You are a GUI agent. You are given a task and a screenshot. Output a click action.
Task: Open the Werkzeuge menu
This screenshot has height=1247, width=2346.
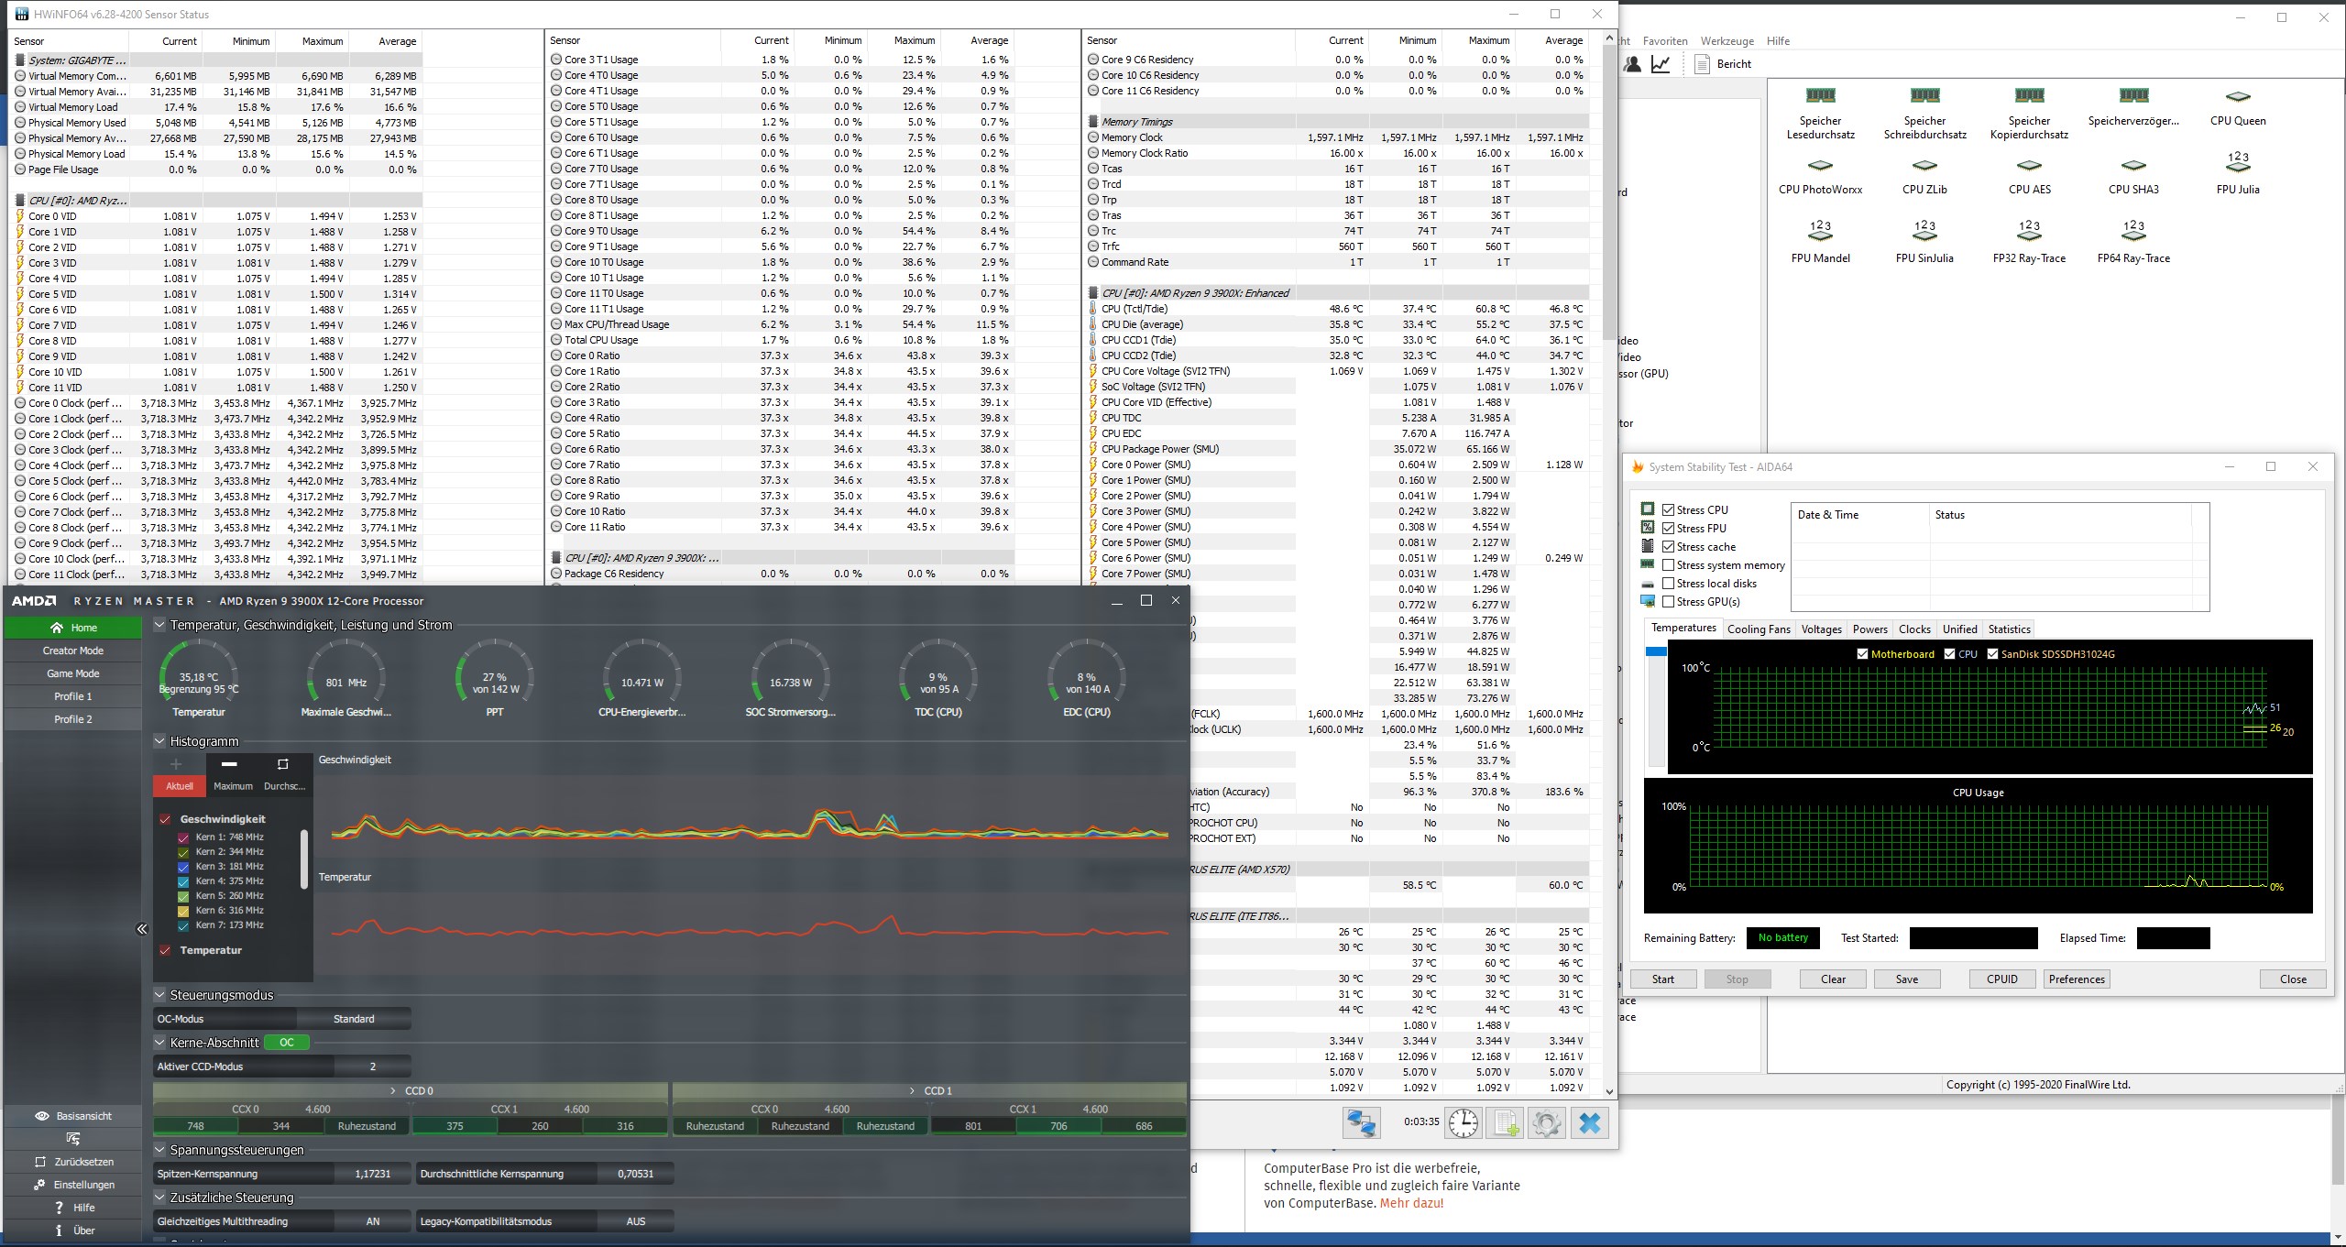pyautogui.click(x=1727, y=41)
